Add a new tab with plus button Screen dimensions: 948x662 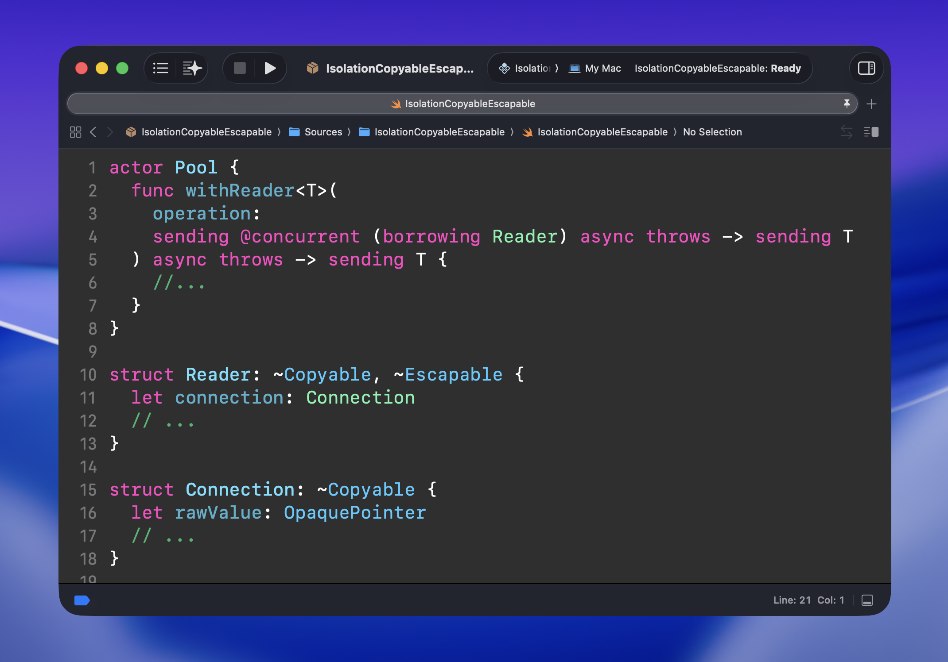[871, 104]
